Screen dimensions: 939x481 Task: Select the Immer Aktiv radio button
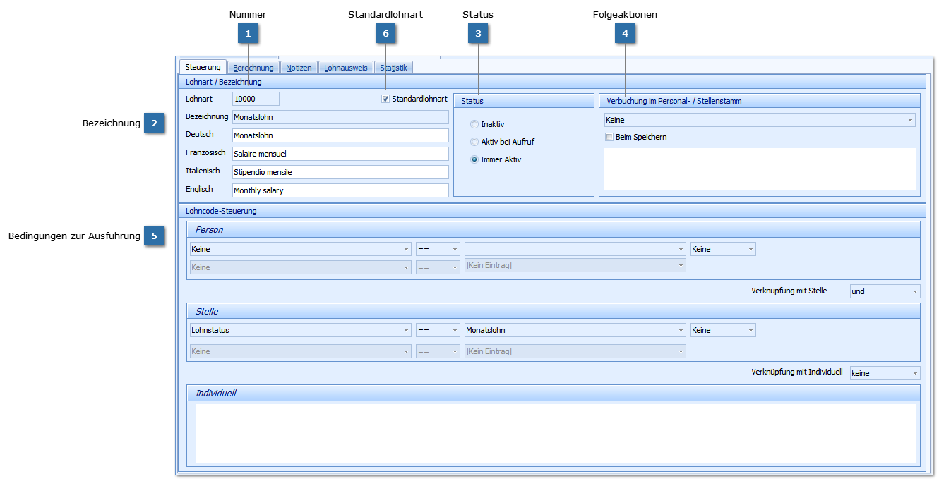pos(474,159)
